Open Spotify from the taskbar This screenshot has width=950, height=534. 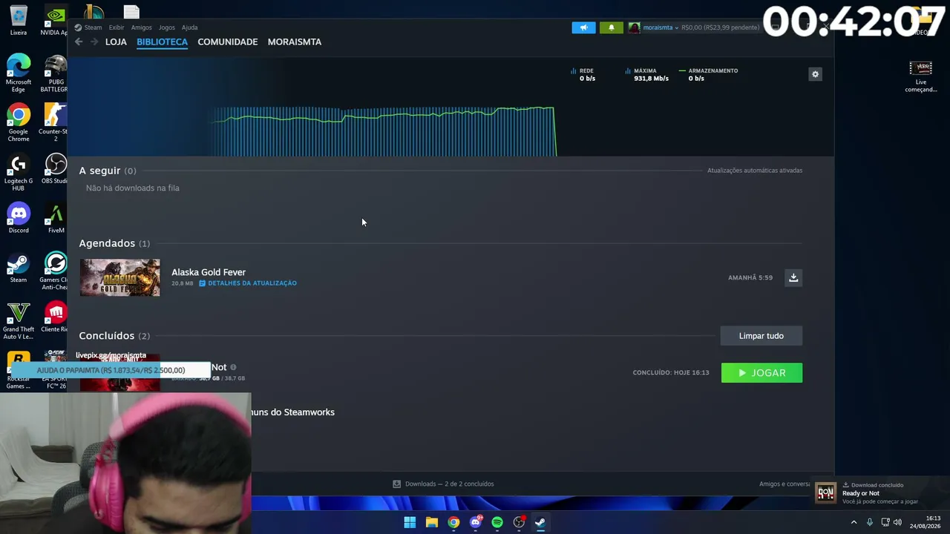click(x=497, y=522)
